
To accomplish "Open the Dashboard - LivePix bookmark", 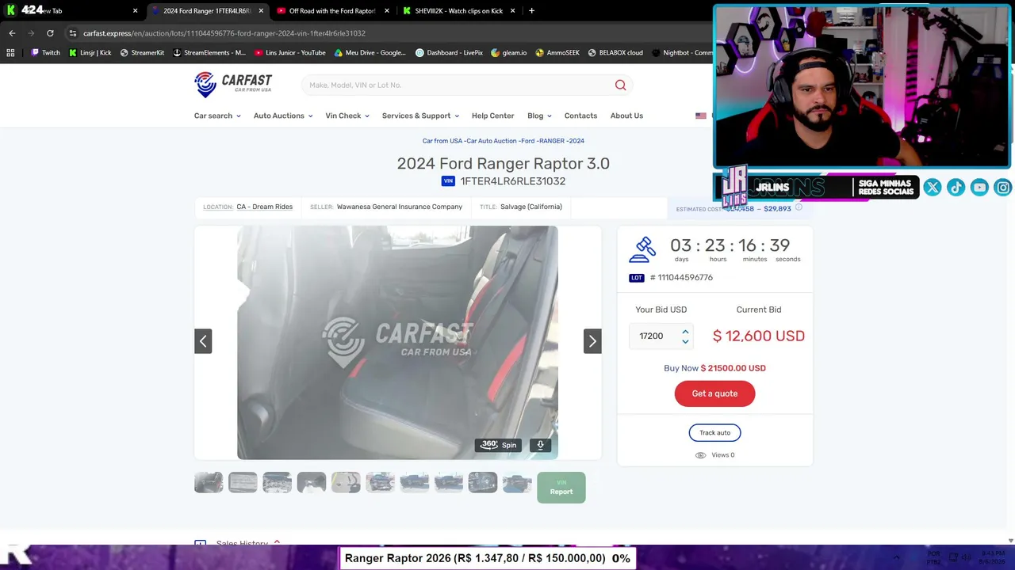I will 450,53.
